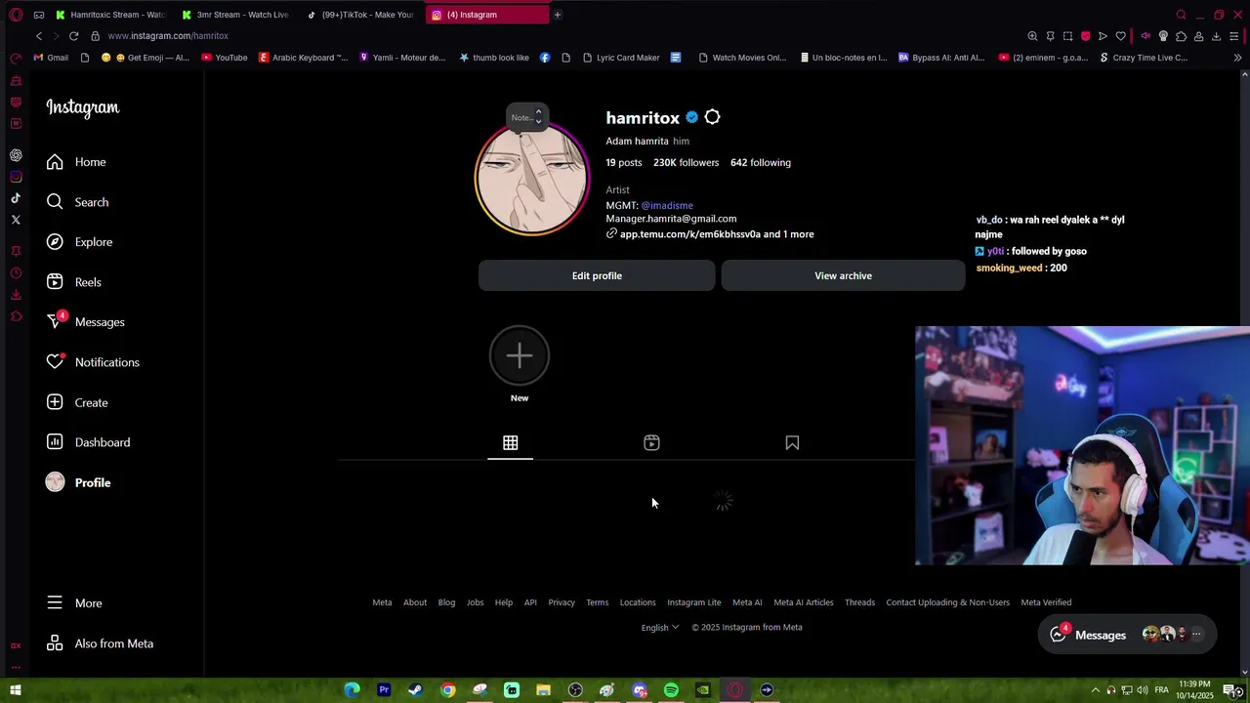The image size is (1250, 703).
Task: Open browser zoom/find magnifier toolbar icon
Action: point(1032,36)
